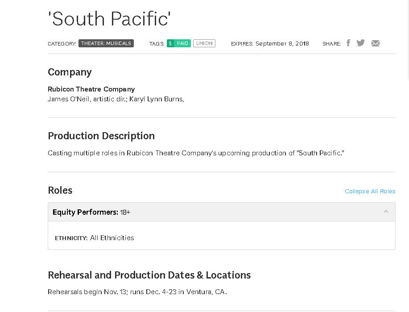Share the listing on Facebook
Image resolution: width=409 pixels, height=312 pixels.
348,43
